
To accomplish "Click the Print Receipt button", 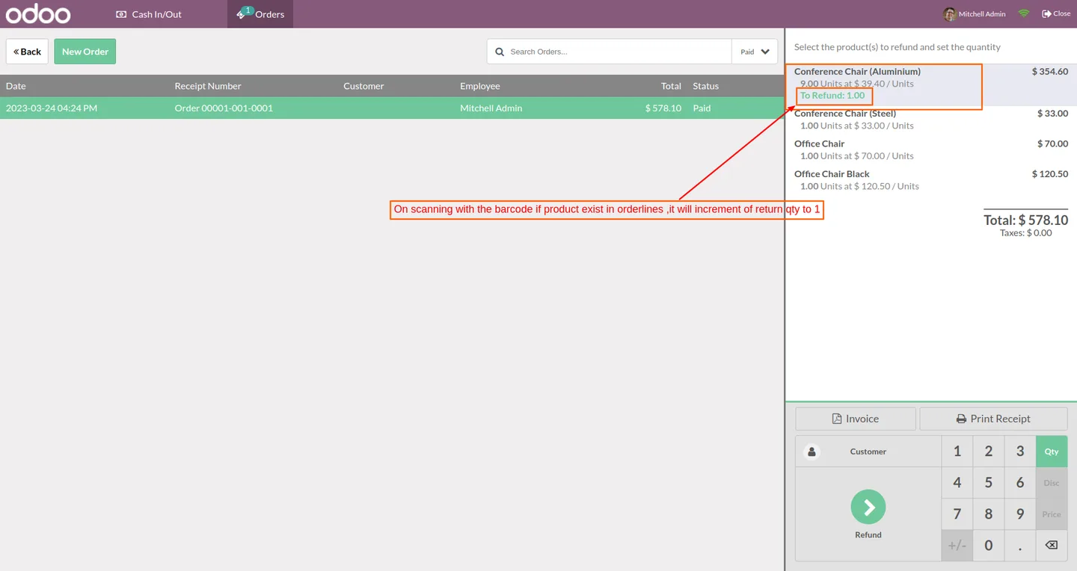I will click(993, 419).
